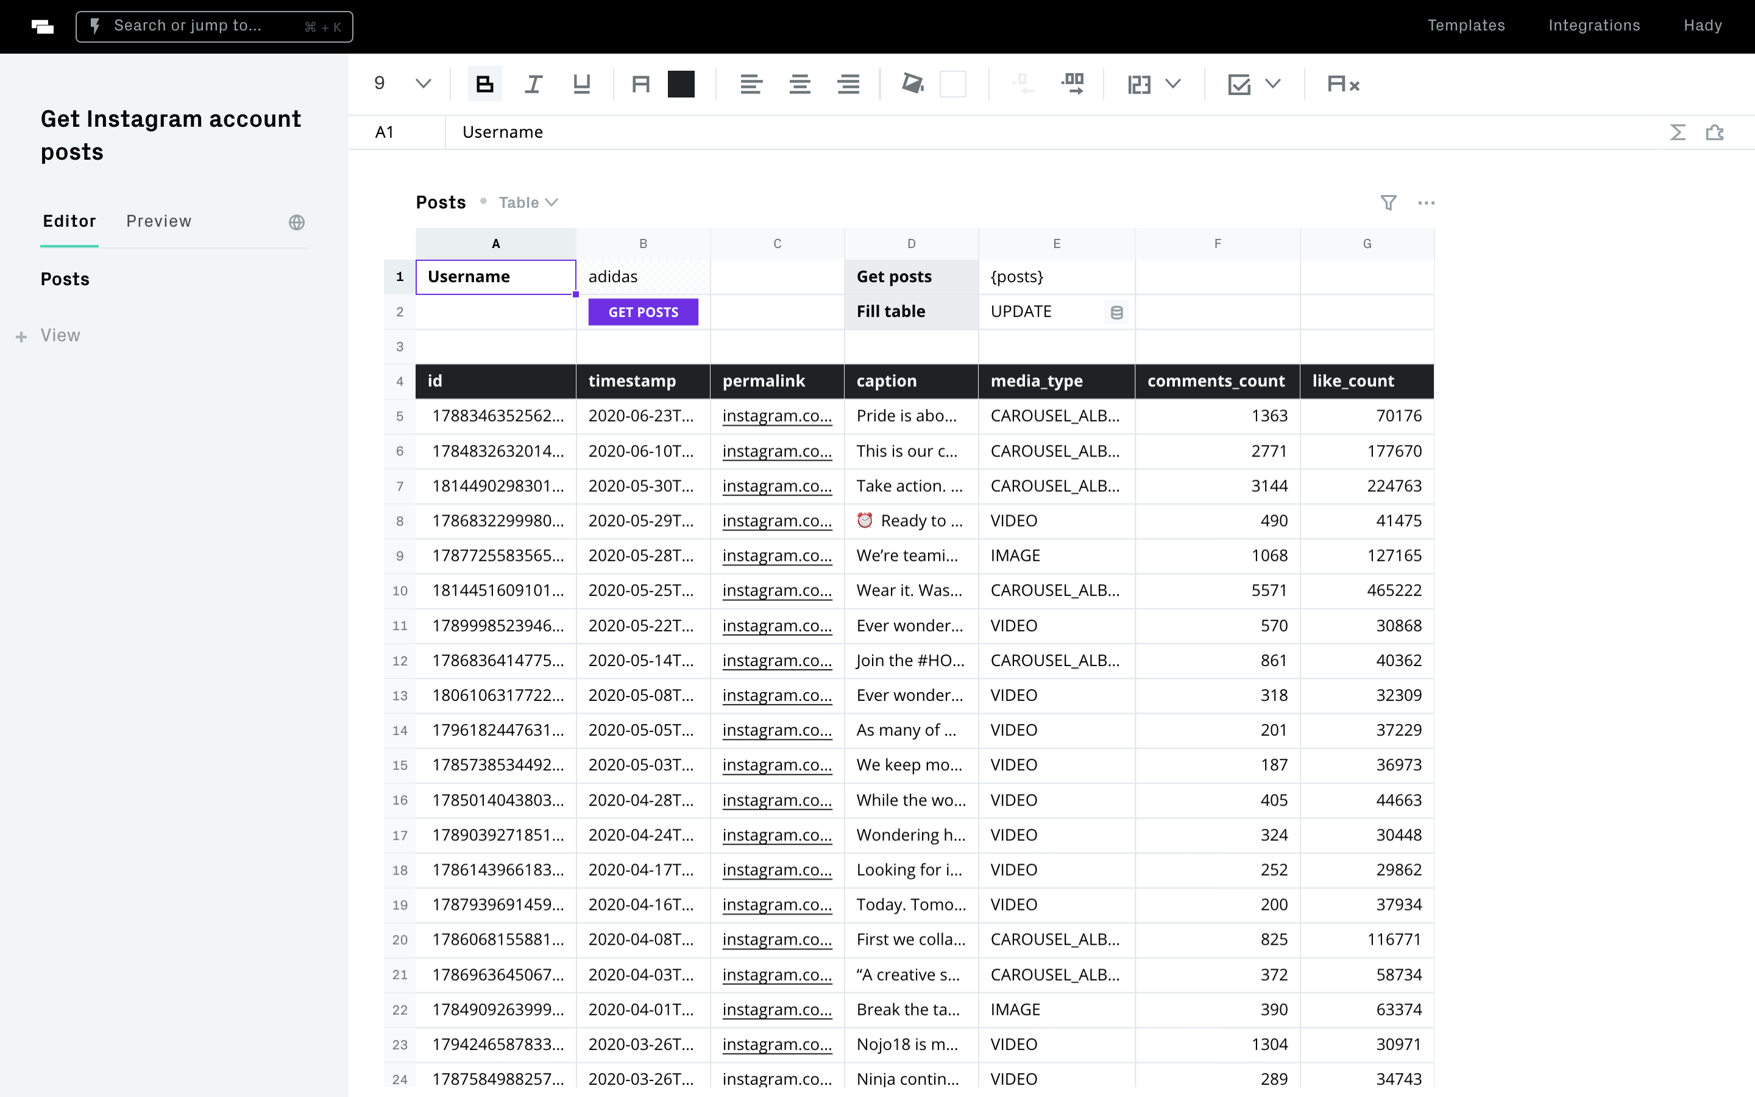Viewport: 1755px width, 1097px height.
Task: Open the instagram link in row 22
Action: pos(777,1009)
